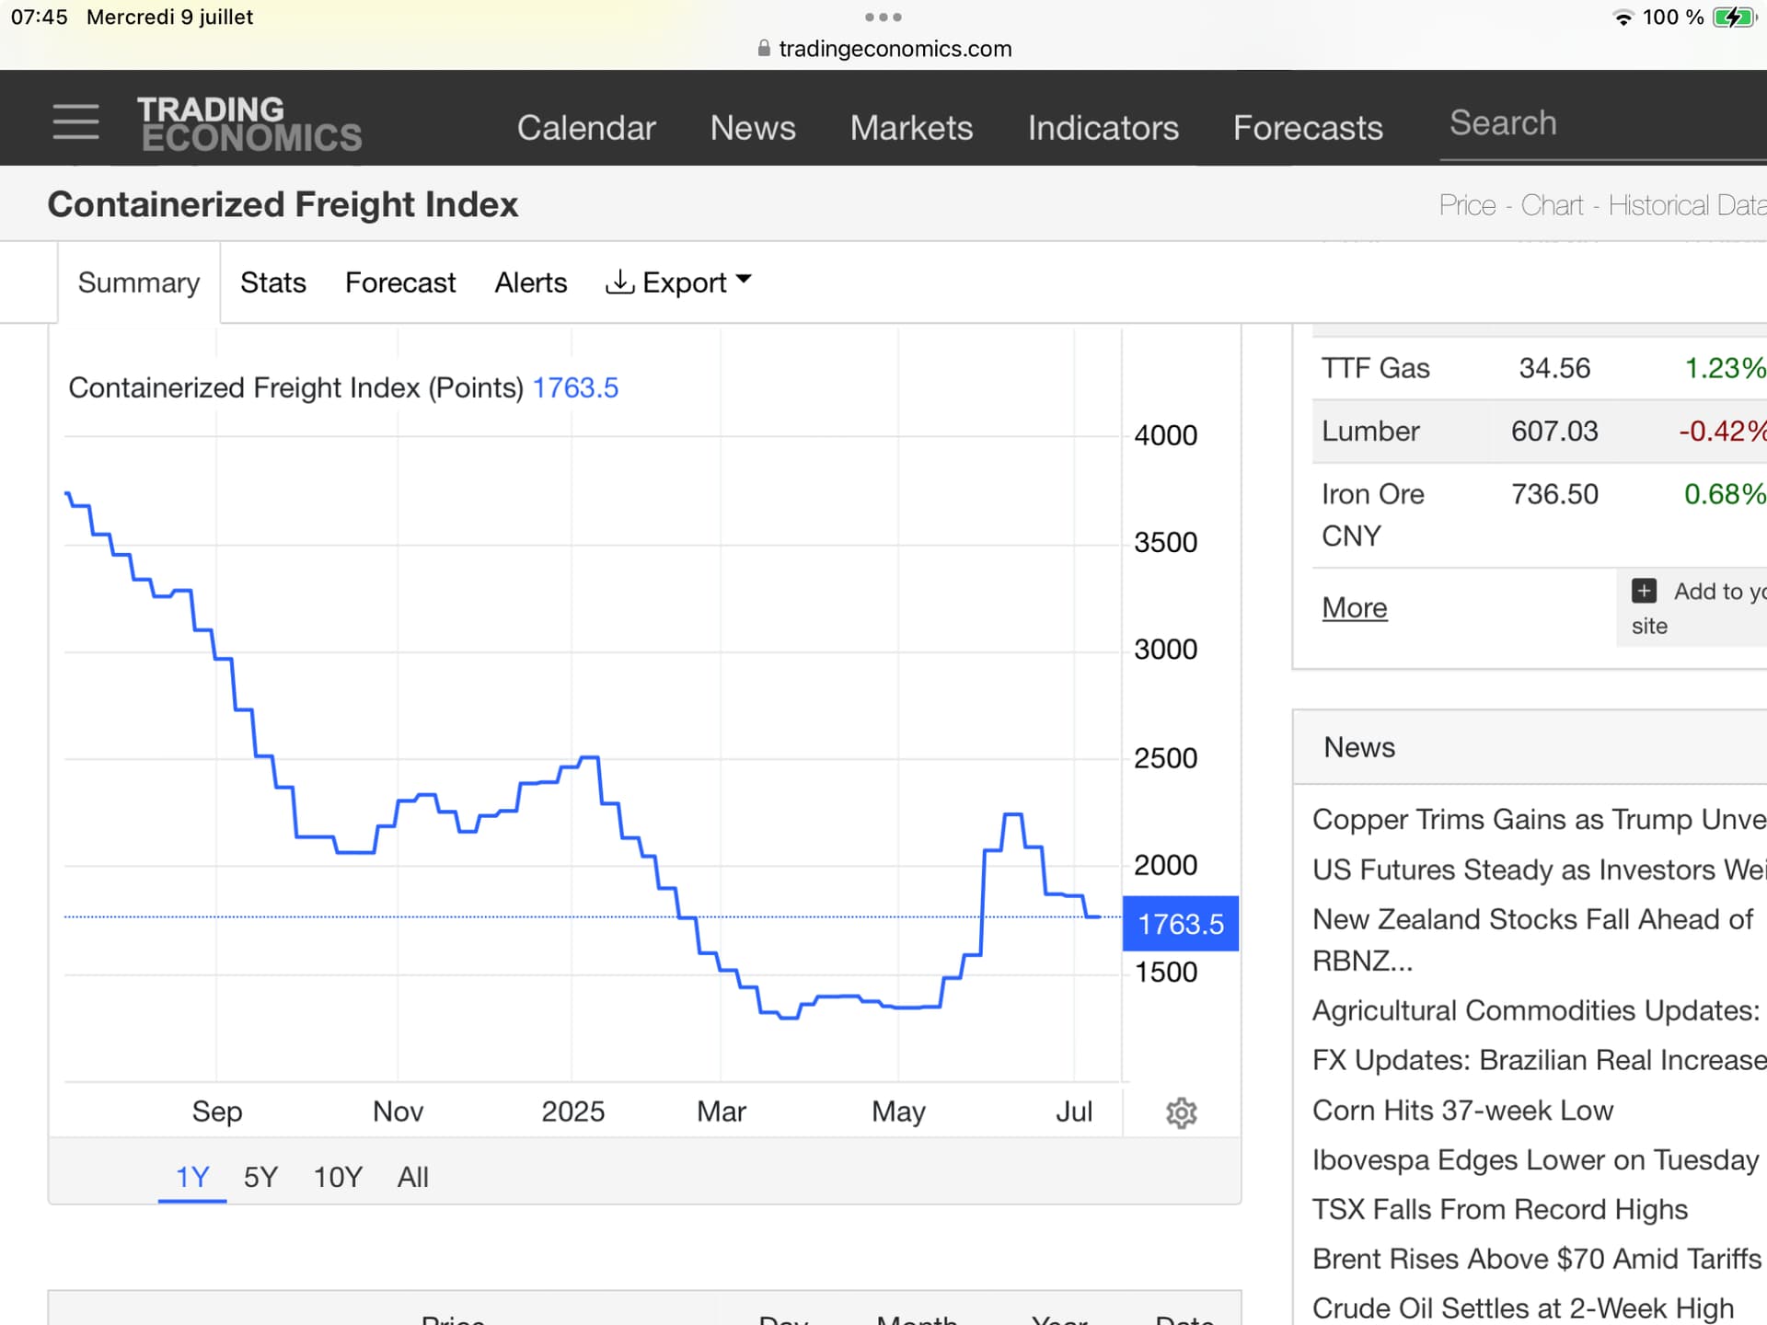This screenshot has height=1325, width=1767.
Task: Switch chart range to 5Y
Action: tap(260, 1177)
